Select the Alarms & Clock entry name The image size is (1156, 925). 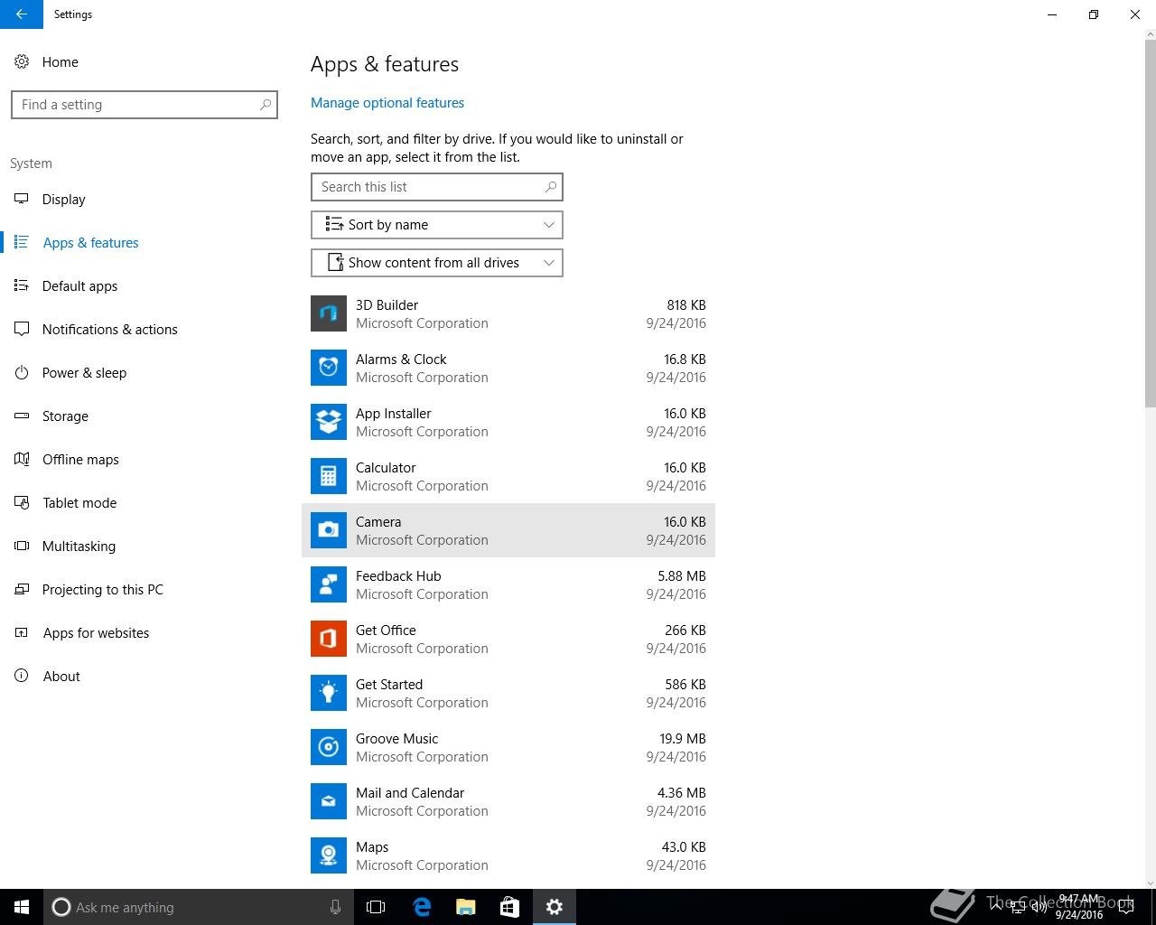coord(401,360)
